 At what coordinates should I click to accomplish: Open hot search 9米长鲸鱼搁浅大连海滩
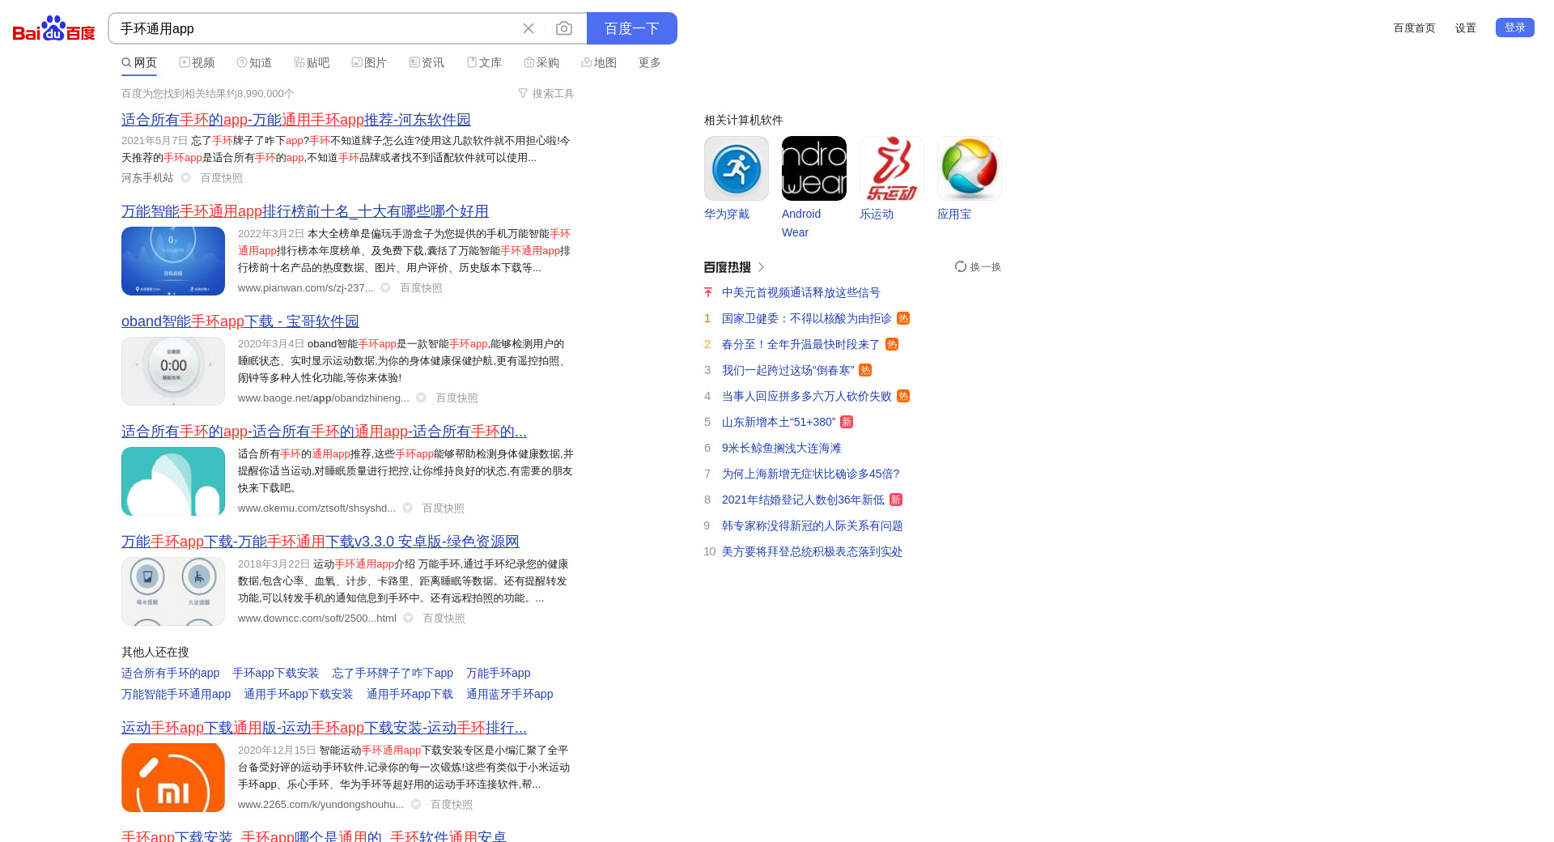(x=781, y=448)
